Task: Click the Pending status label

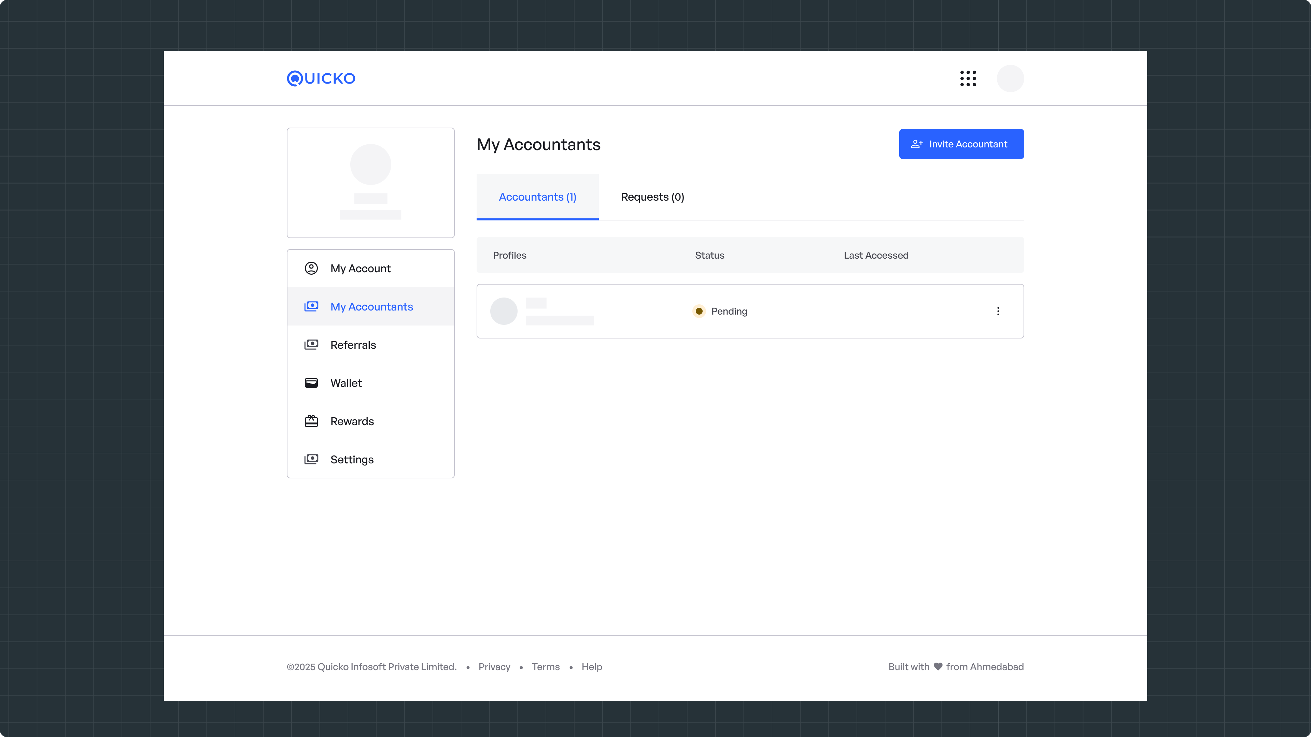Action: coord(729,311)
